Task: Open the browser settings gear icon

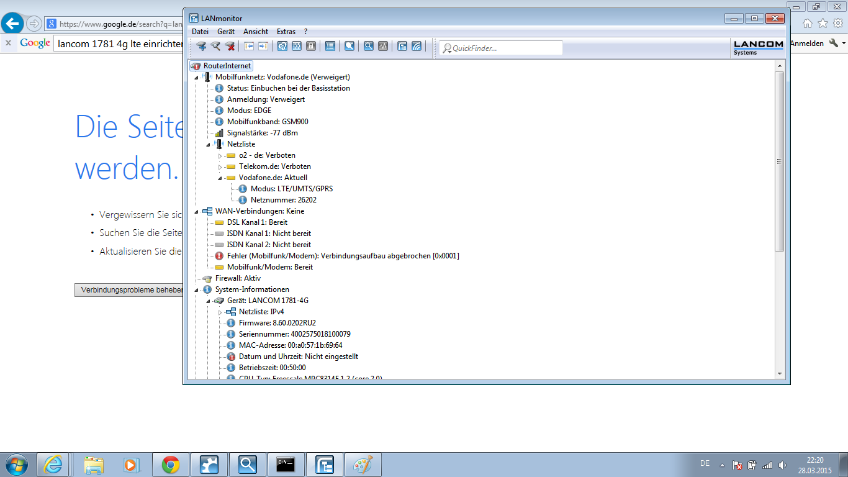Action: (x=837, y=23)
